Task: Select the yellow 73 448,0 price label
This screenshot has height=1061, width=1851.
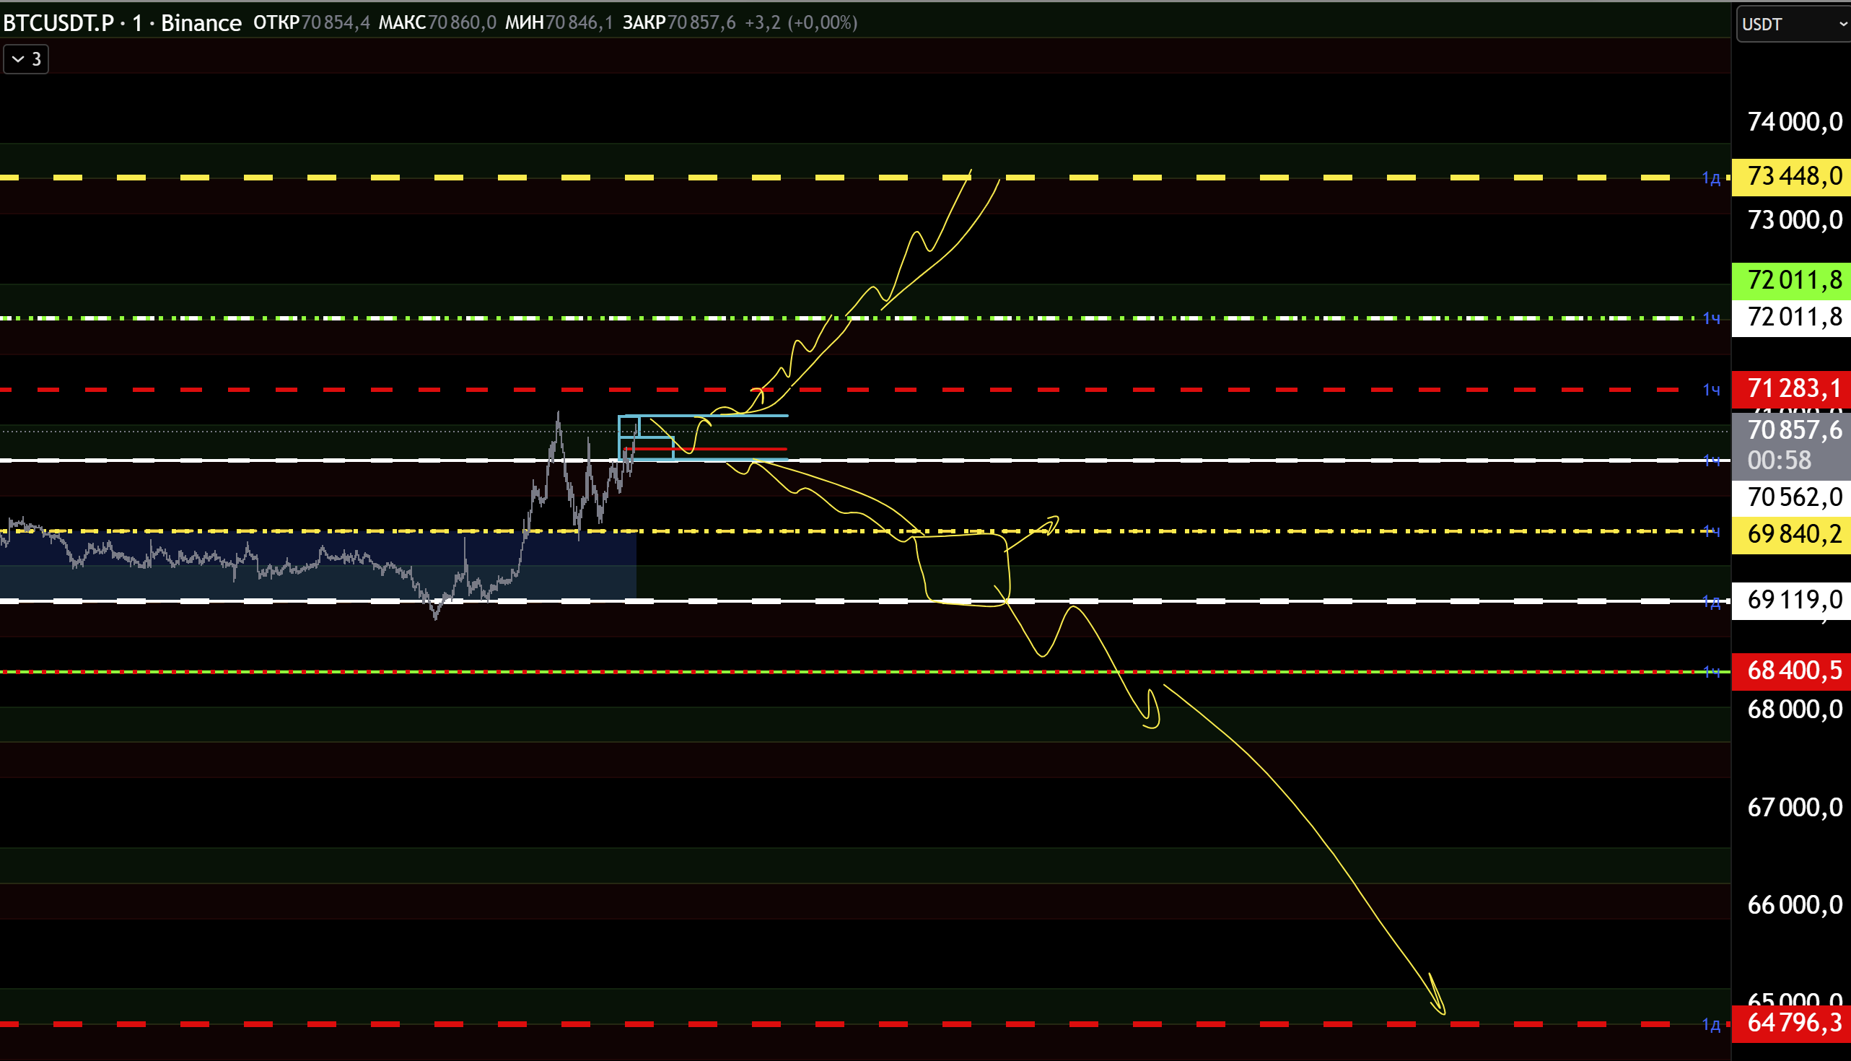Action: tap(1792, 176)
